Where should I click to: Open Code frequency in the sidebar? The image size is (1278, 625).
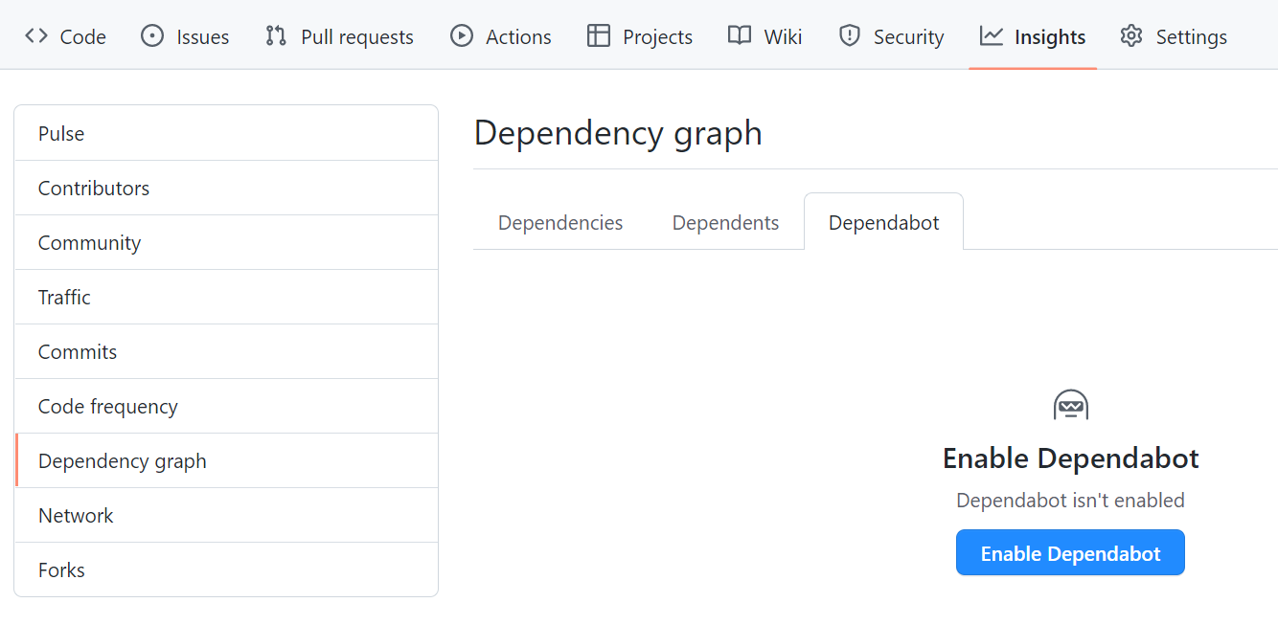(226, 406)
